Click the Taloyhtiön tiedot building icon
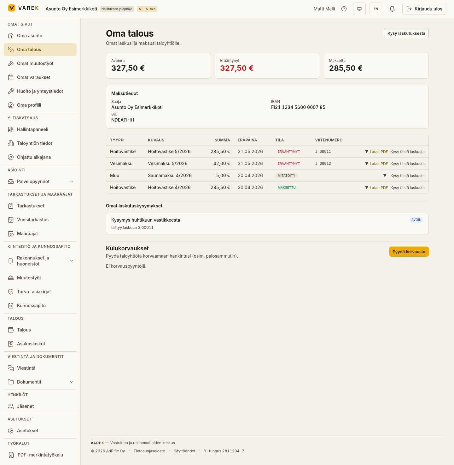Image resolution: width=454 pixels, height=465 pixels. pyautogui.click(x=11, y=143)
